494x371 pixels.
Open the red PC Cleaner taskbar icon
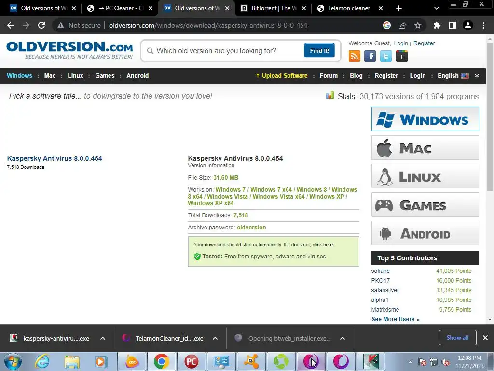[x=191, y=361]
